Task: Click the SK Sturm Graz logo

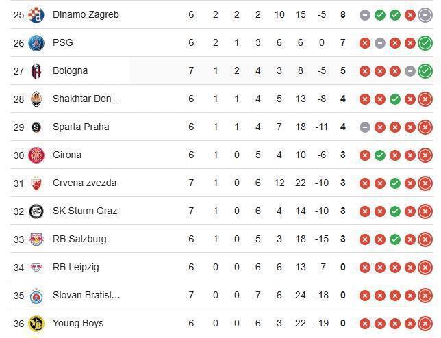Action: [36, 211]
